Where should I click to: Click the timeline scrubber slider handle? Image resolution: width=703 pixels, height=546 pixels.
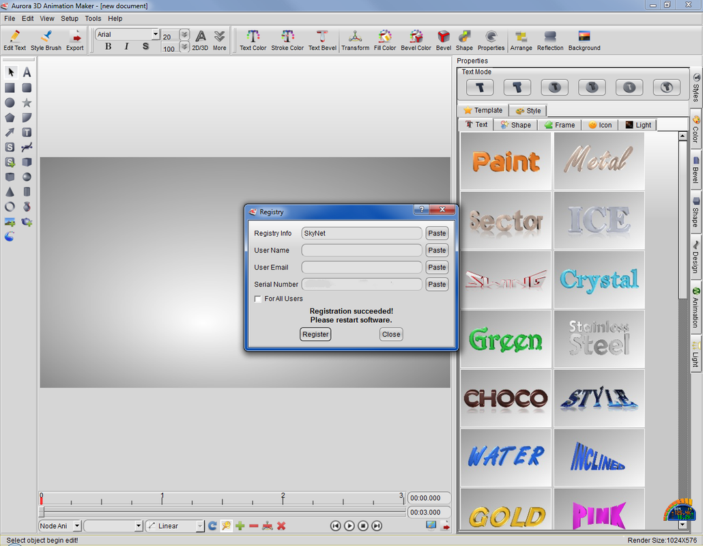tap(42, 511)
